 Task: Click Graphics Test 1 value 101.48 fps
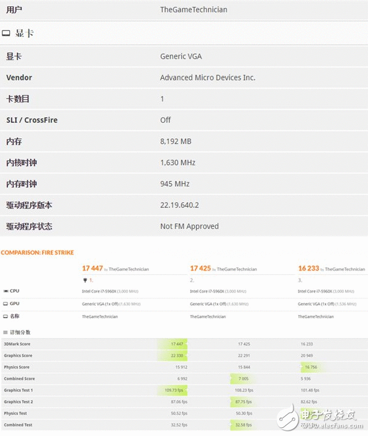pyautogui.click(x=310, y=390)
